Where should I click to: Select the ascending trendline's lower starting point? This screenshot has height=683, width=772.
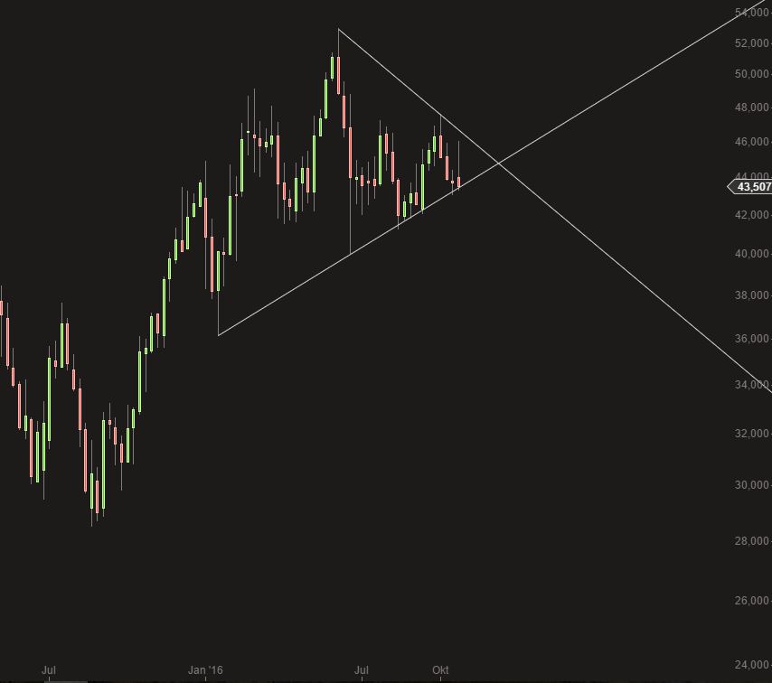(x=219, y=335)
